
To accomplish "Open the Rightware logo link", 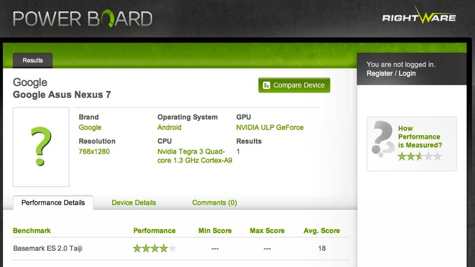I will pos(419,15).
